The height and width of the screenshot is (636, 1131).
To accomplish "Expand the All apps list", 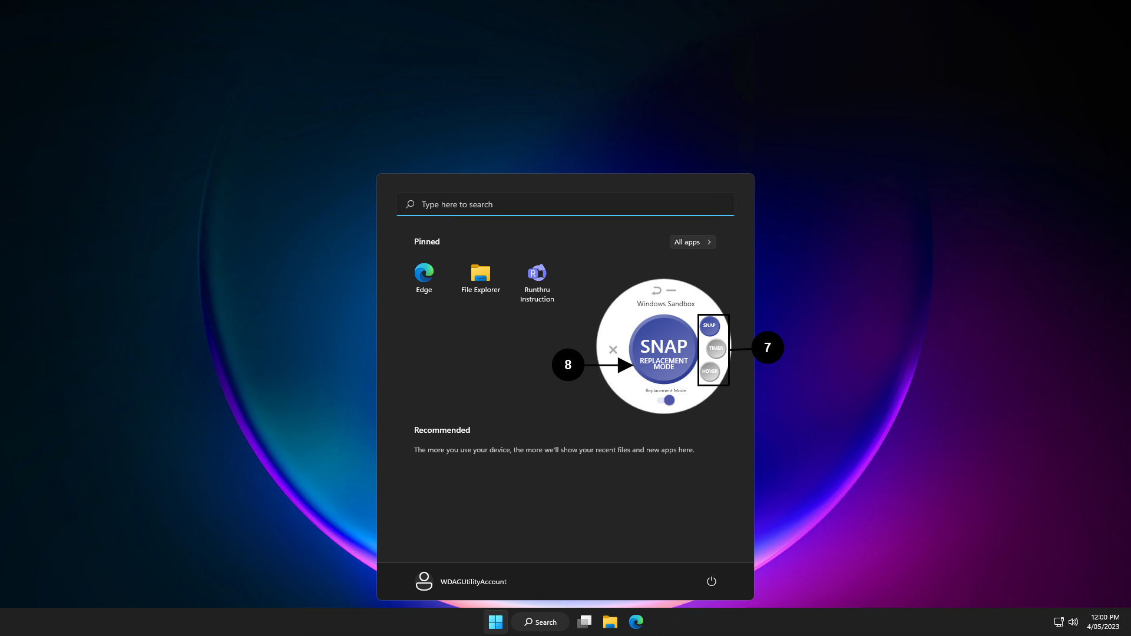I will pos(693,242).
